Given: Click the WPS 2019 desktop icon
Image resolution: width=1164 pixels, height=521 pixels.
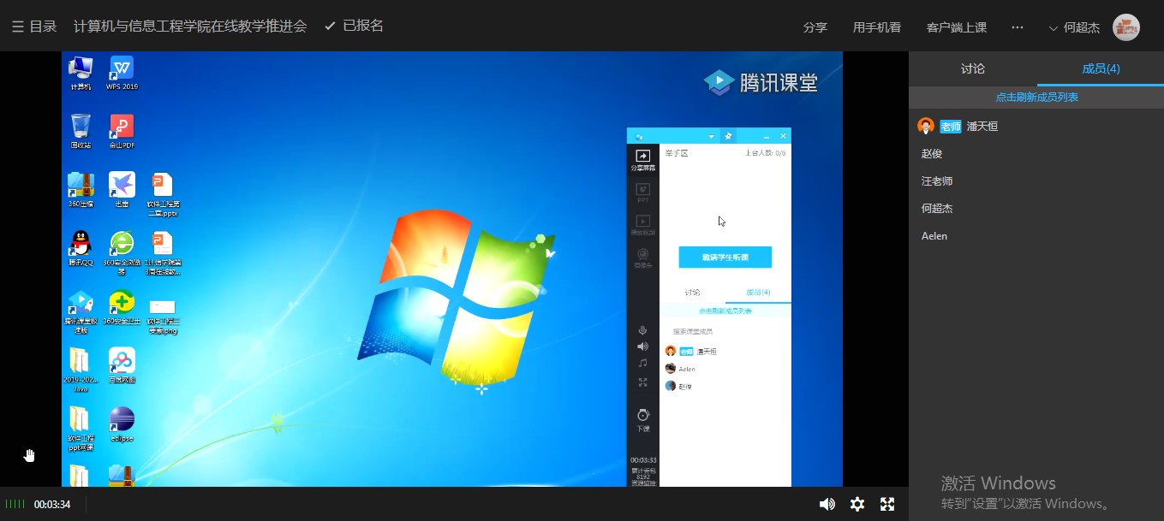Looking at the screenshot, I should 122,74.
